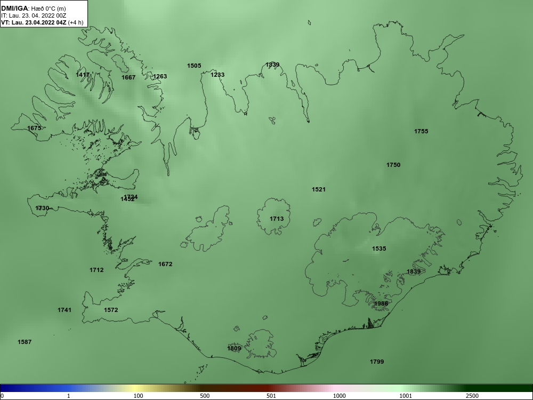Select the 1713 value inside the glacier outline

(x=277, y=219)
